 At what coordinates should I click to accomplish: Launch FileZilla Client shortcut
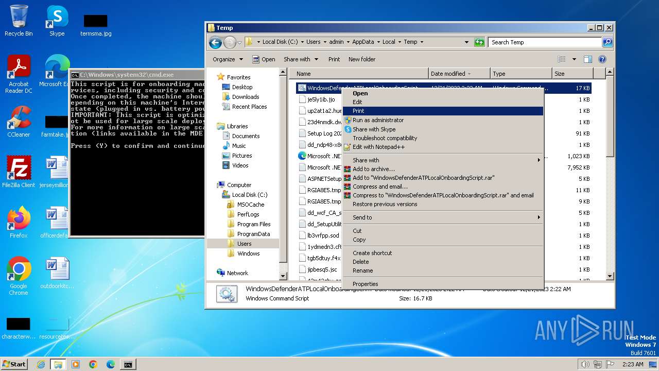click(19, 172)
